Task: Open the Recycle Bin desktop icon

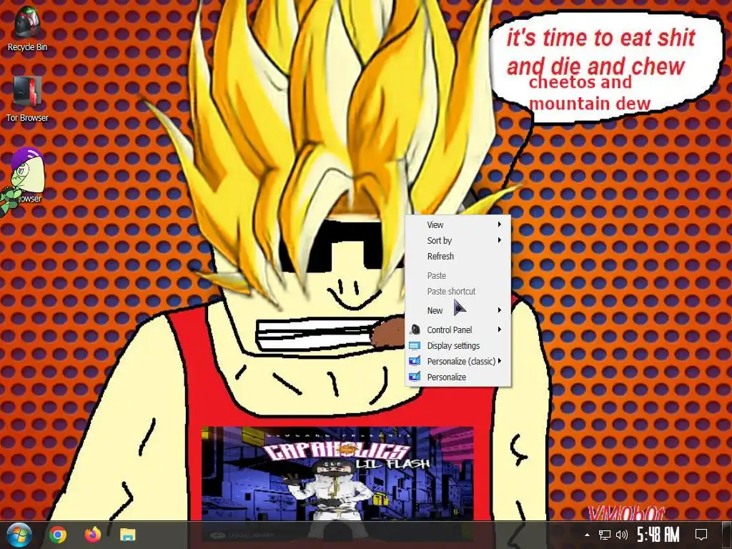Action: point(27,28)
